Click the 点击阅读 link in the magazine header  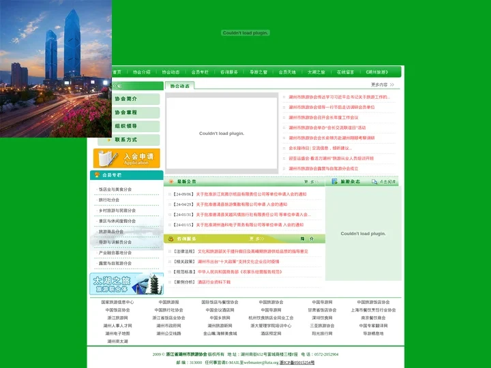tap(387, 182)
